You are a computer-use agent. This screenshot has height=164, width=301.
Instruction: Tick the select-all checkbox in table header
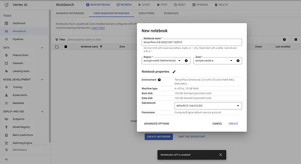[x=57, y=47]
